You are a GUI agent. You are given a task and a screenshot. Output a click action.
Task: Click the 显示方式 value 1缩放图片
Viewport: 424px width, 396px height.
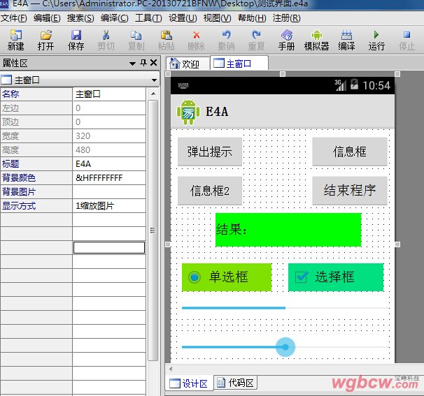coord(109,206)
